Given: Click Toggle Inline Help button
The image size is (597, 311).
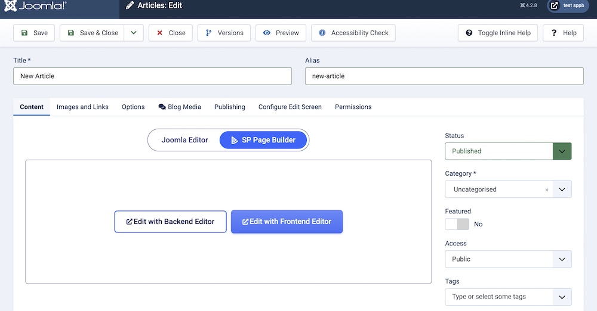Looking at the screenshot, I should (498, 33).
